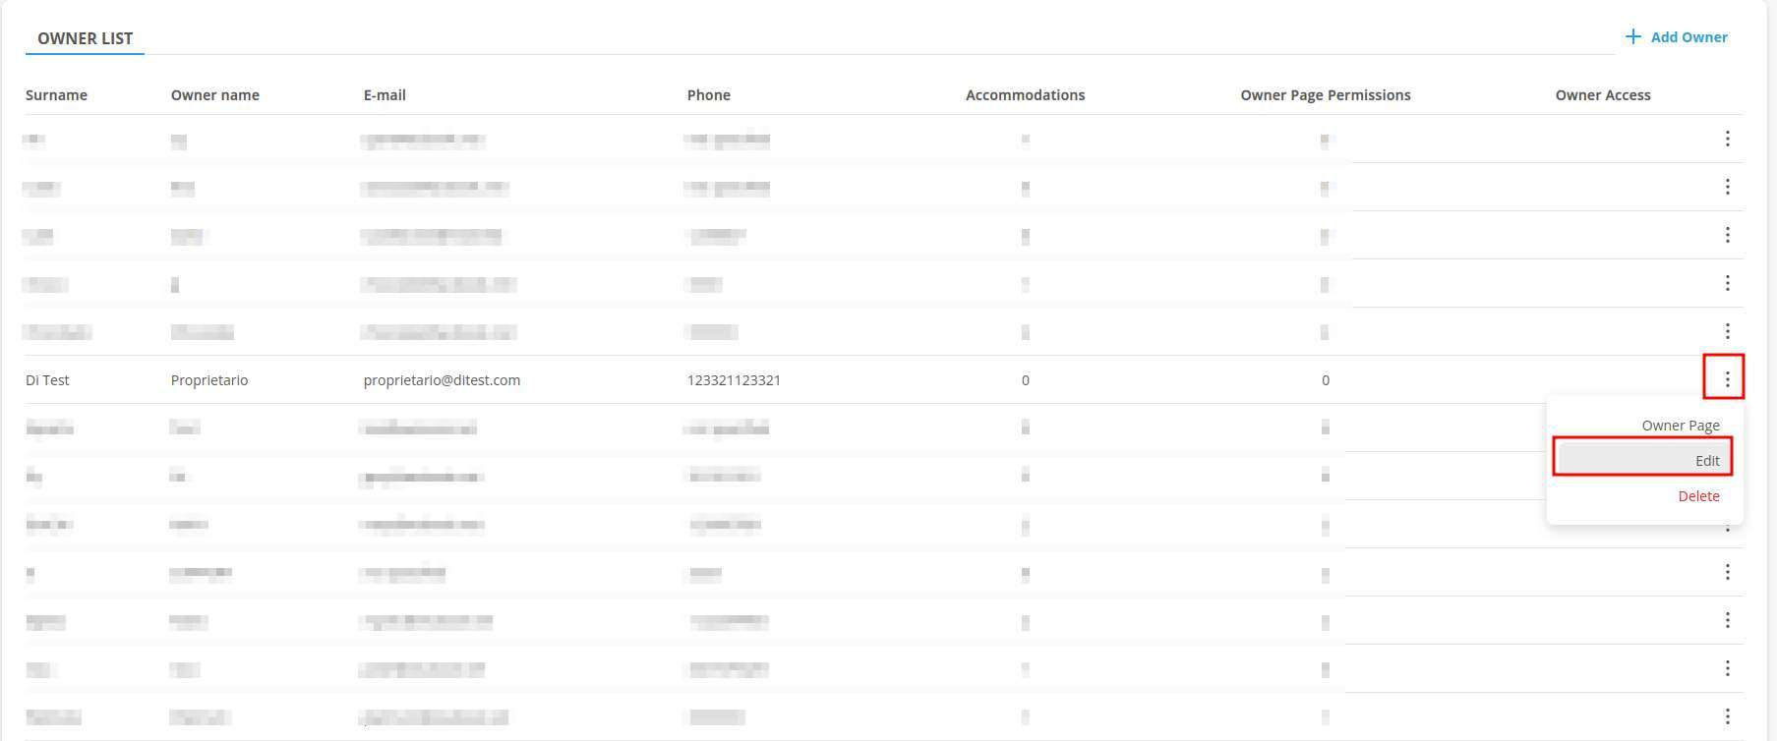Viewport: 1777px width, 741px height.
Task: Click the plus icon beside Add Owner
Action: 1632,36
